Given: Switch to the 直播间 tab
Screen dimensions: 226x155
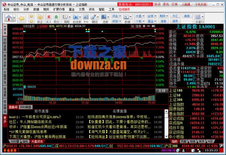Looking at the screenshot, I should pos(13,107).
